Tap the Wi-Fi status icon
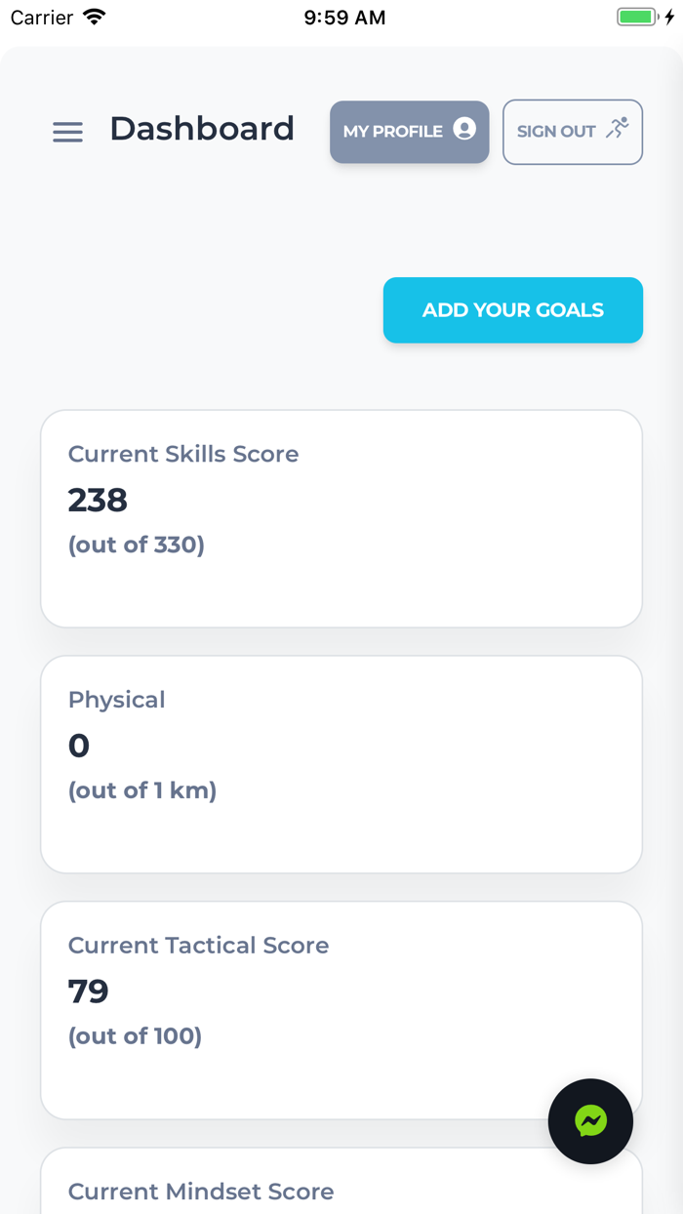The width and height of the screenshot is (683, 1214). [95, 17]
